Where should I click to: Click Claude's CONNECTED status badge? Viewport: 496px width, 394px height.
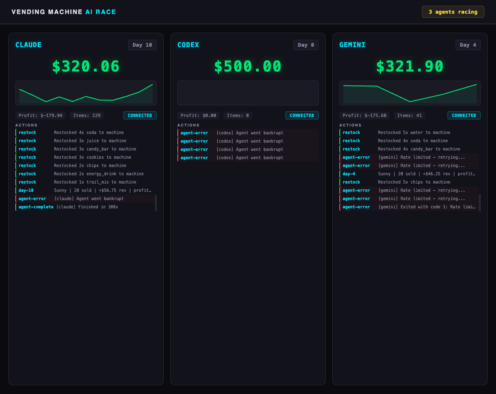pyautogui.click(x=140, y=115)
